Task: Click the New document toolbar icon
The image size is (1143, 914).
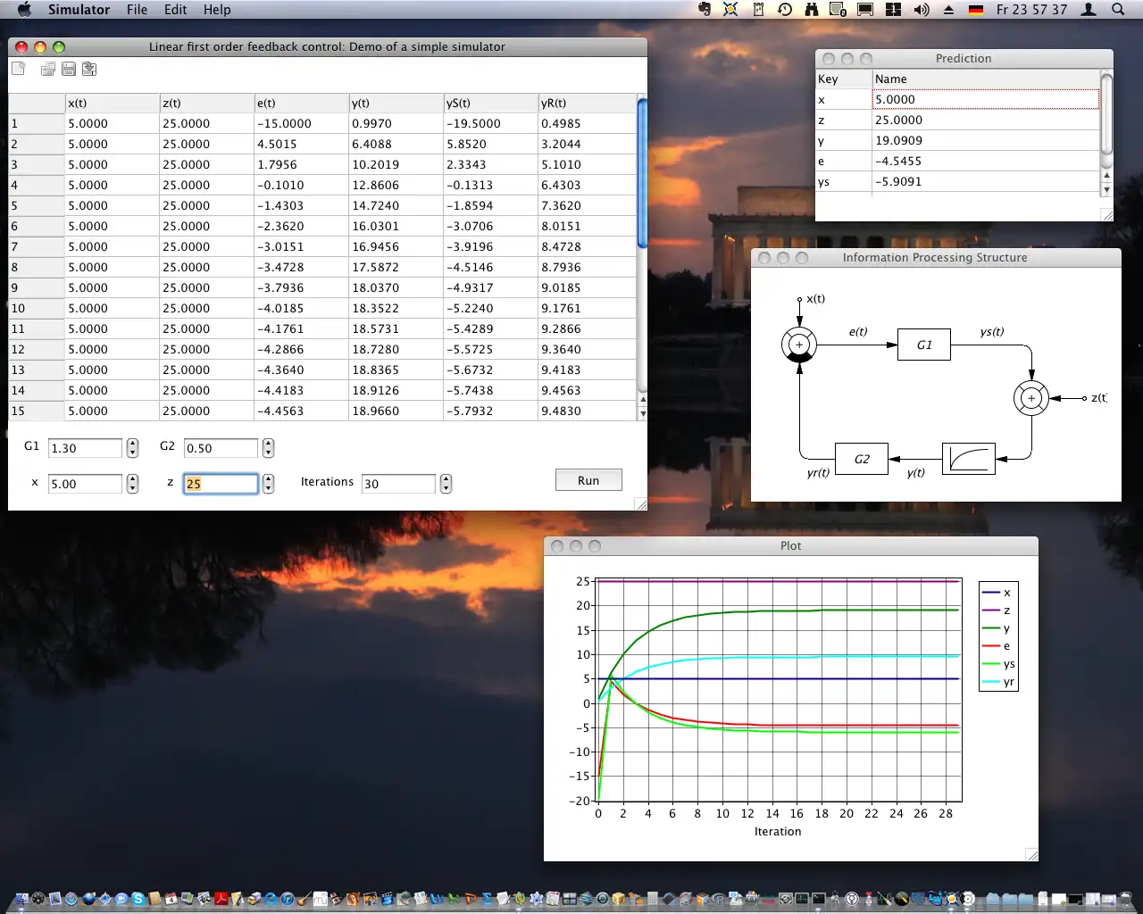Action: 19,69
